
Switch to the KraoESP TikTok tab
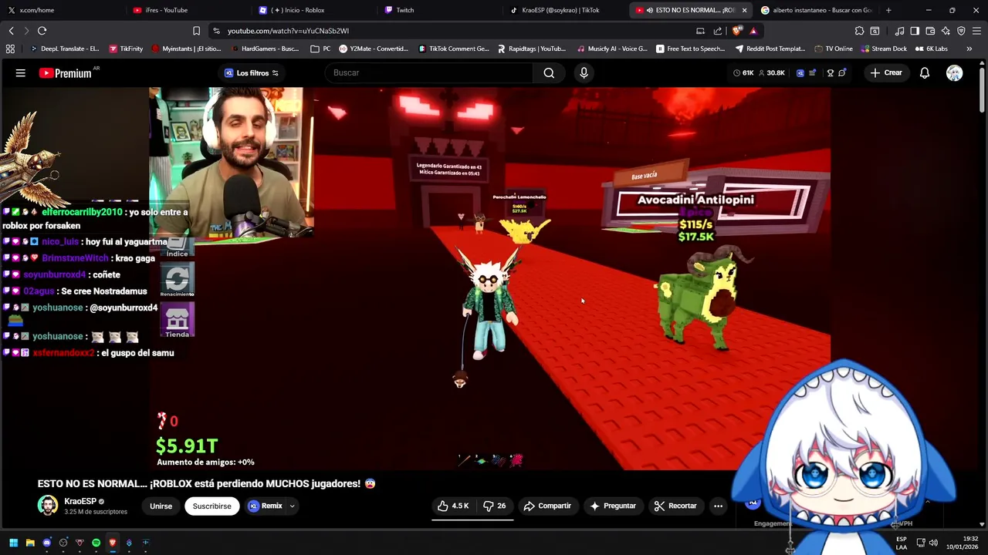(566, 10)
